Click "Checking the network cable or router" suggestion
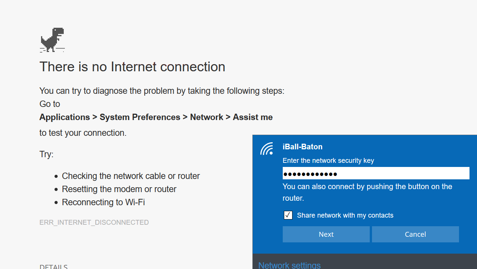Viewport: 477px width, 269px height. pyautogui.click(x=130, y=176)
